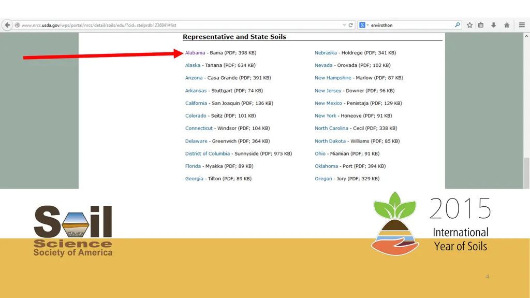The width and height of the screenshot is (530, 298).
Task: Open the District of Columbia link
Action: coord(207,154)
